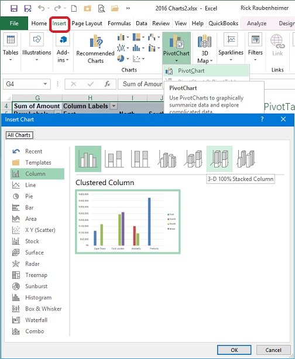Image resolution: width=295 pixels, height=359 pixels.
Task: Click Cancel in the Insert Chart dialog
Action: coord(273,350)
